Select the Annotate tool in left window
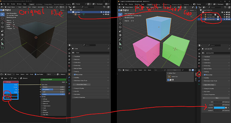This screenshot has width=231, height=123. click(2, 39)
